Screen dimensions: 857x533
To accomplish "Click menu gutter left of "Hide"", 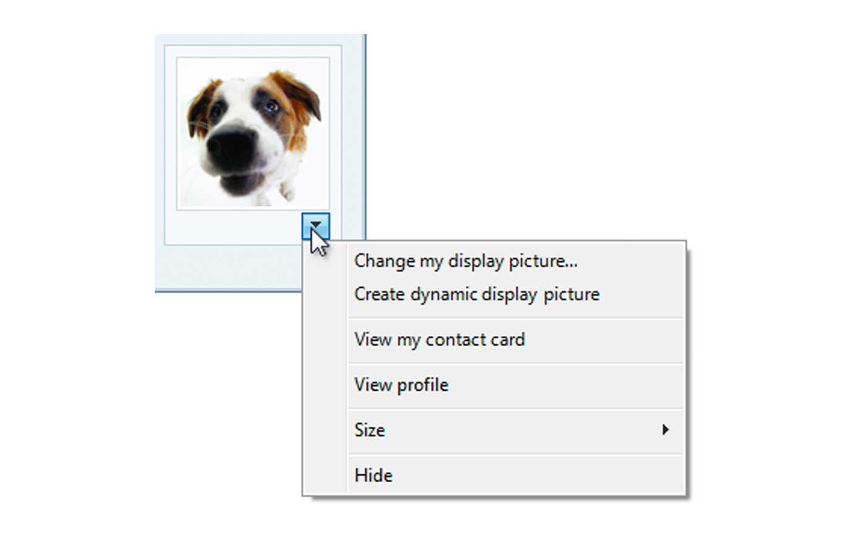I will pyautogui.click(x=325, y=475).
